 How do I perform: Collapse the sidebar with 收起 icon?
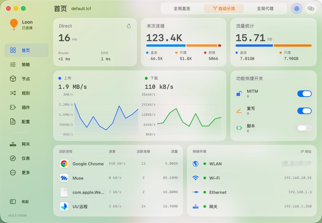13,202
